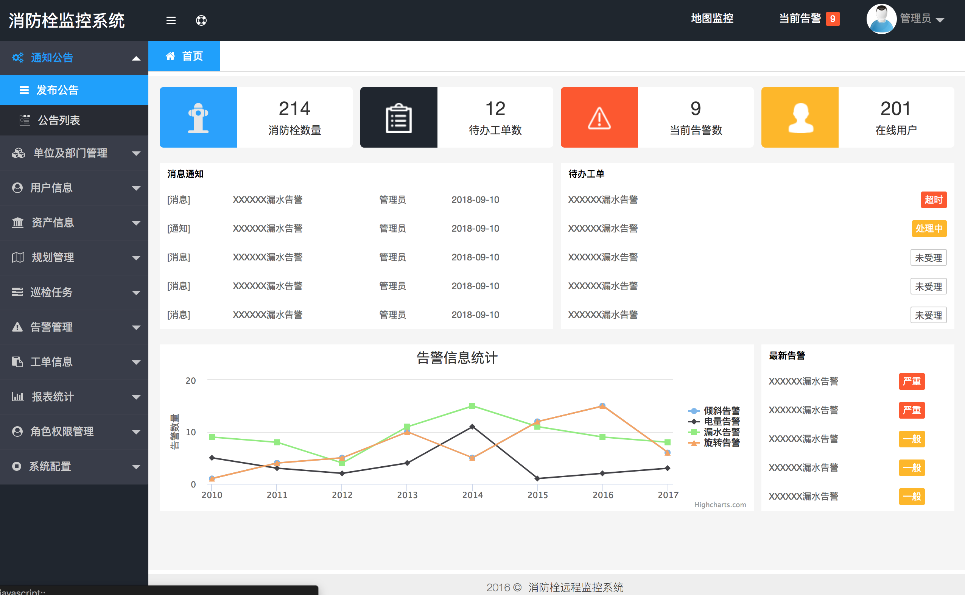The image size is (965, 595).
Task: Select 公告列表 in sidebar
Action: pyautogui.click(x=59, y=120)
